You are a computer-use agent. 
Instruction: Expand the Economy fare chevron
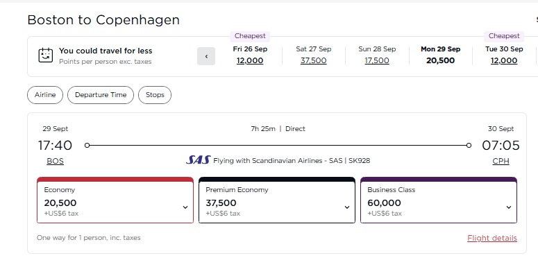click(x=185, y=207)
